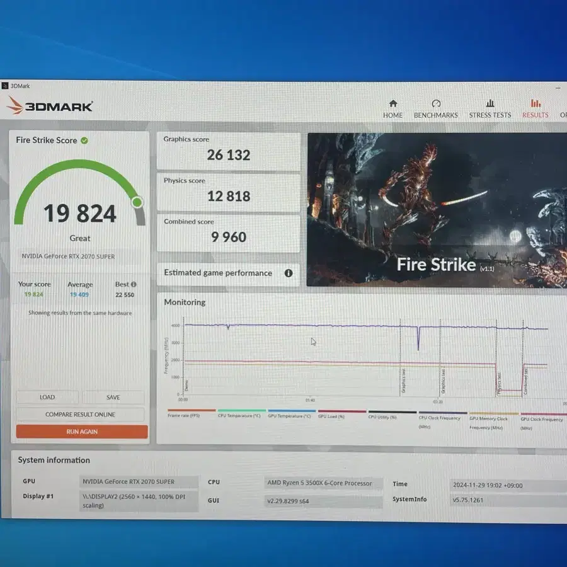The height and width of the screenshot is (567, 567).
Task: Start the benchmark with RUN AGAIN
Action: pyautogui.click(x=82, y=432)
